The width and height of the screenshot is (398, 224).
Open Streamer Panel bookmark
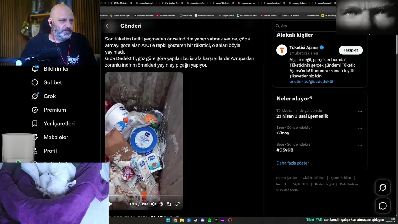[311, 15]
